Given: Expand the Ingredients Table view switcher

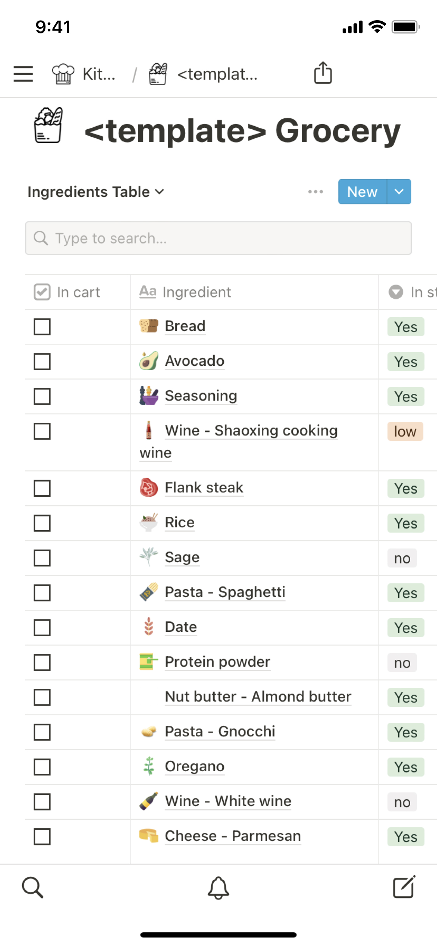Looking at the screenshot, I should (96, 192).
